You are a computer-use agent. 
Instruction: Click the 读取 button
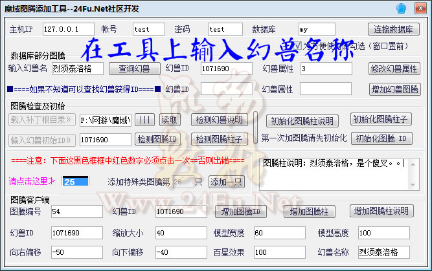168,120
